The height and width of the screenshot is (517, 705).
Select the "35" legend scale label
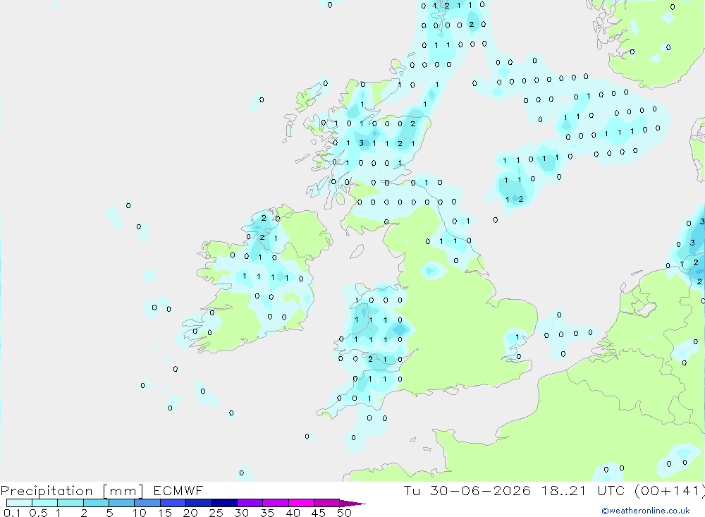267,513
